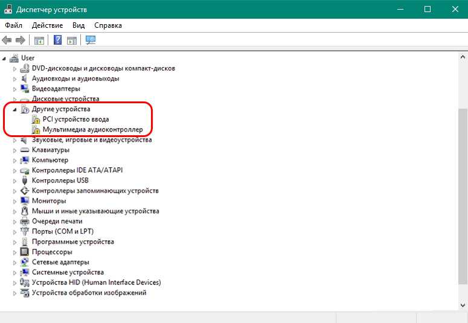Expand Сетевые адаптеры category arrow
This screenshot has width=468, height=323.
tap(14, 263)
